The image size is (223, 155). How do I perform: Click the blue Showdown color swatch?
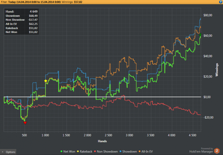click(x=120, y=152)
